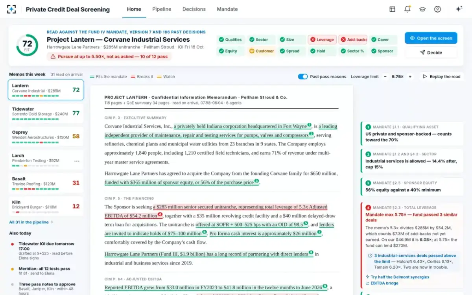Click the Breaks it legend swatch
The image size is (472, 295).
click(133, 77)
